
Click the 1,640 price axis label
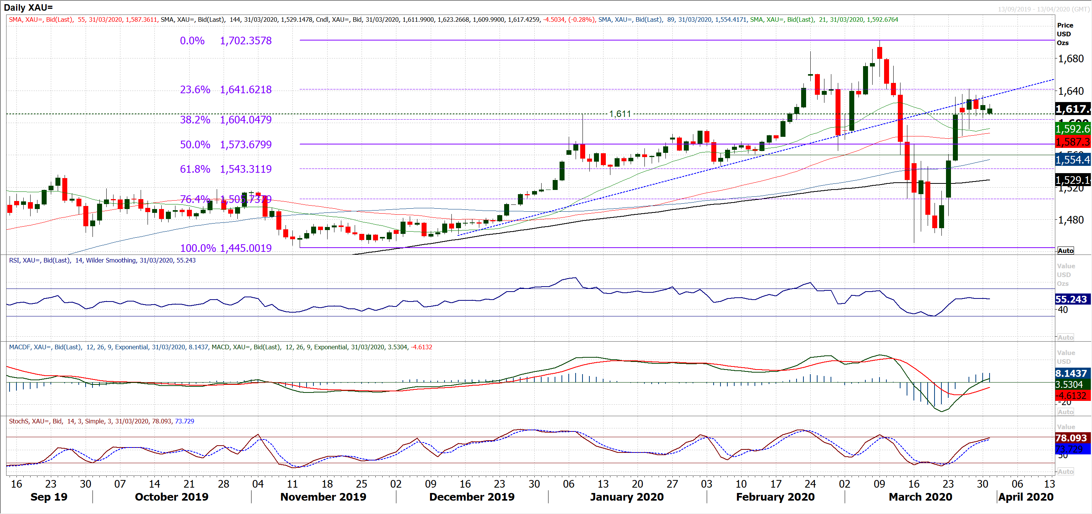pos(1071,91)
